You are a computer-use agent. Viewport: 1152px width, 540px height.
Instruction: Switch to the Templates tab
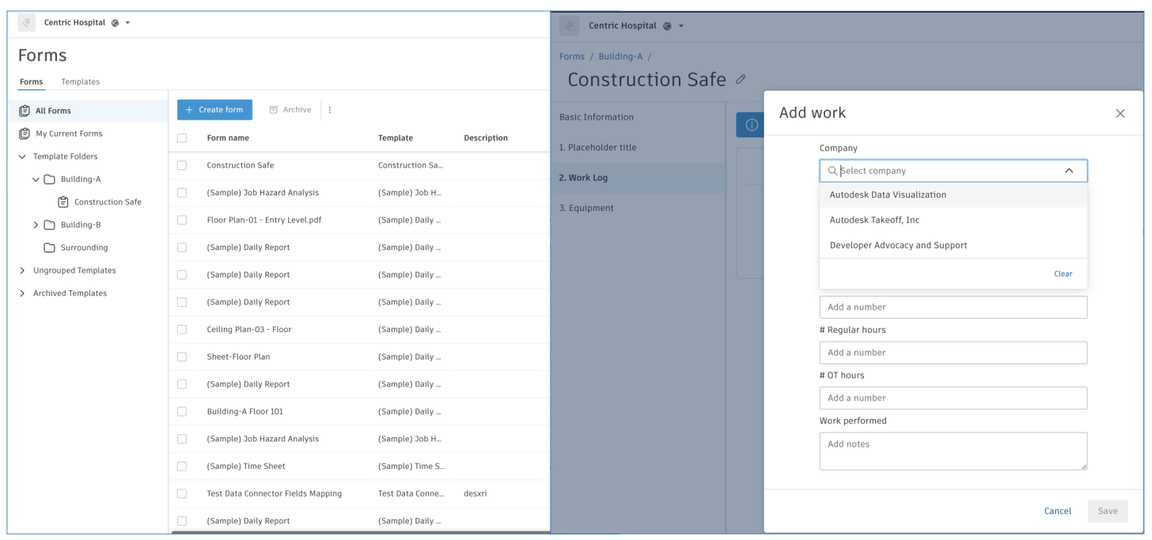(80, 81)
